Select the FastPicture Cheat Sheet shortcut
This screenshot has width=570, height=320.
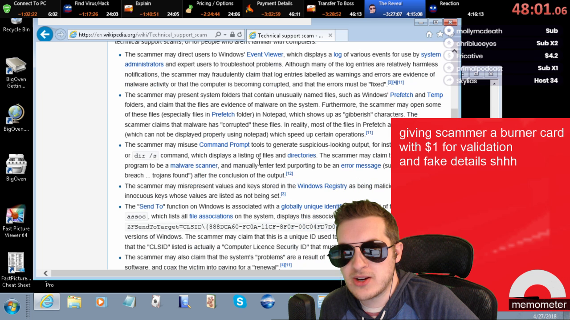(x=16, y=270)
